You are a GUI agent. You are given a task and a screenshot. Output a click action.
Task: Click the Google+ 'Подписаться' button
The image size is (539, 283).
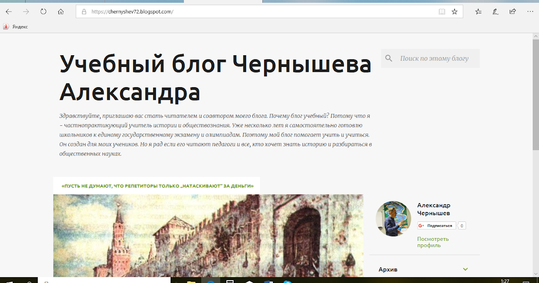[437, 226]
